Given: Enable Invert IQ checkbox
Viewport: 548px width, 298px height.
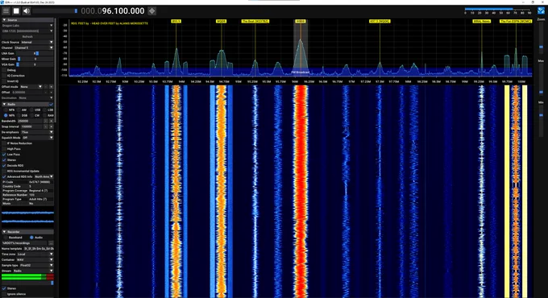Looking at the screenshot, I should click(x=4, y=81).
